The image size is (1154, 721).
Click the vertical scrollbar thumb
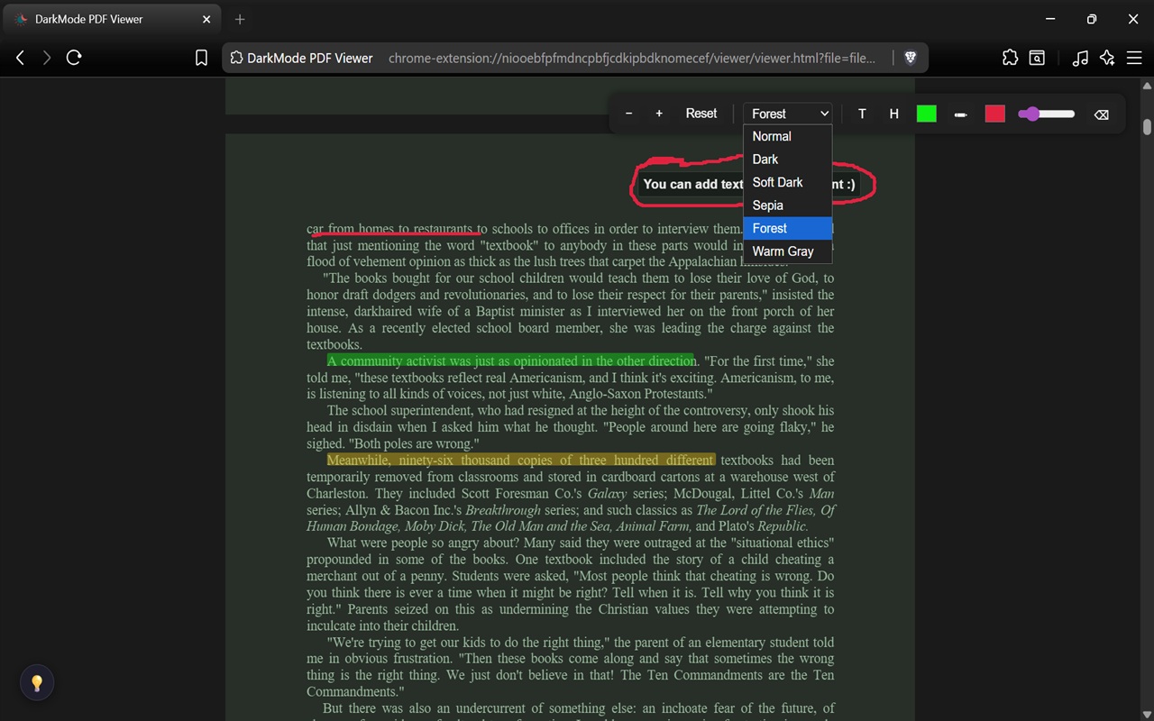coord(1147,127)
